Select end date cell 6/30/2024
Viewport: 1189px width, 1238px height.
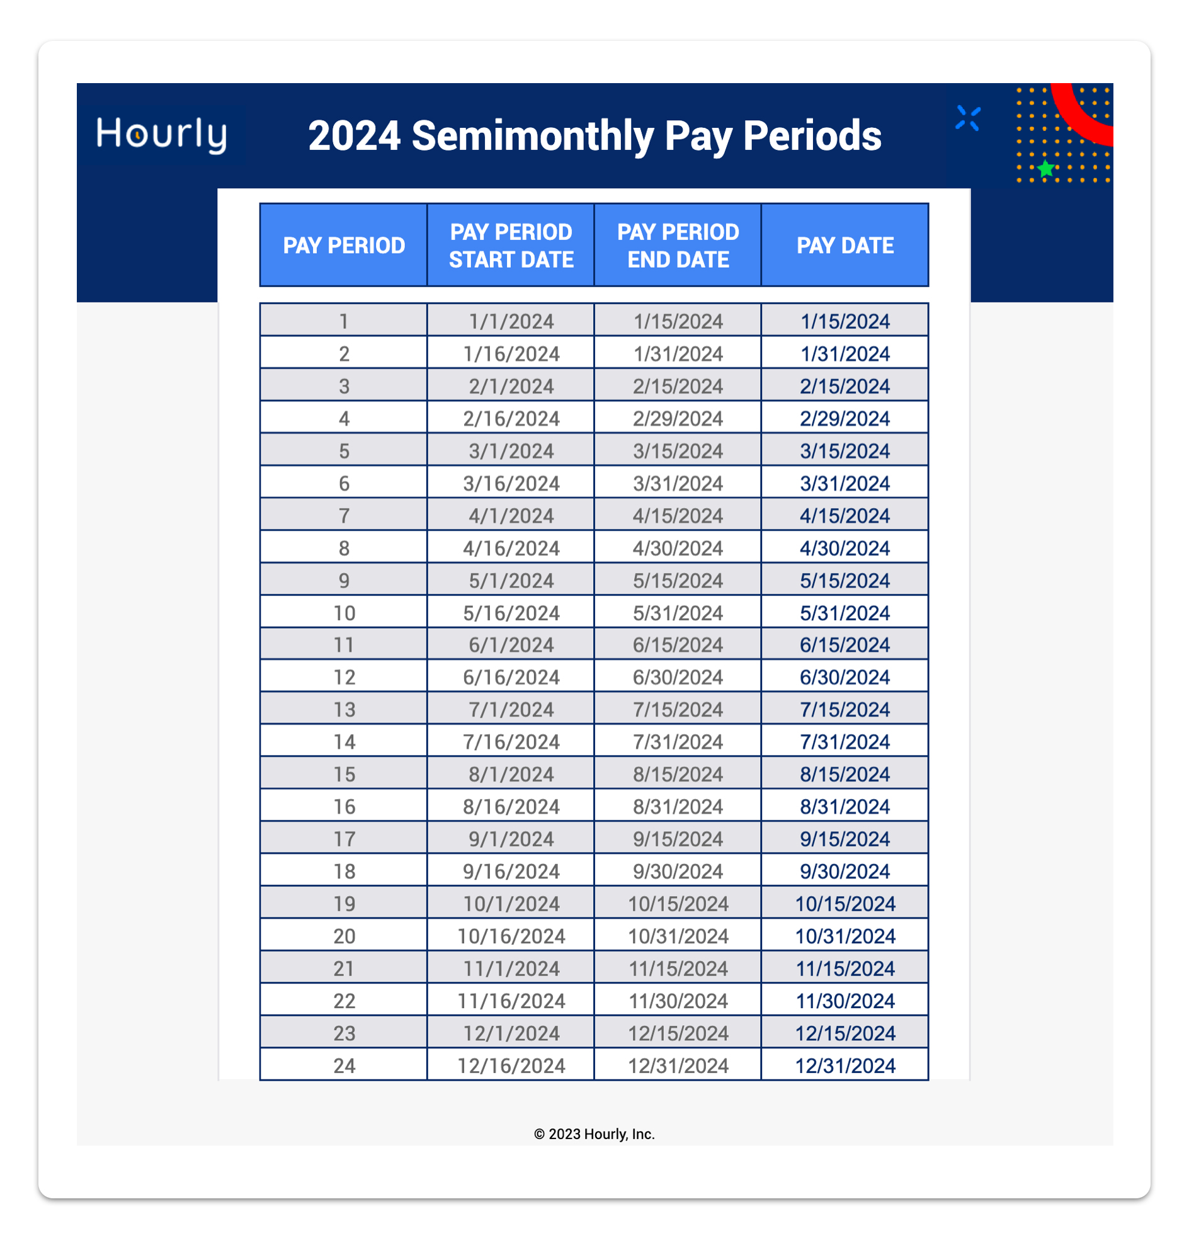(678, 677)
